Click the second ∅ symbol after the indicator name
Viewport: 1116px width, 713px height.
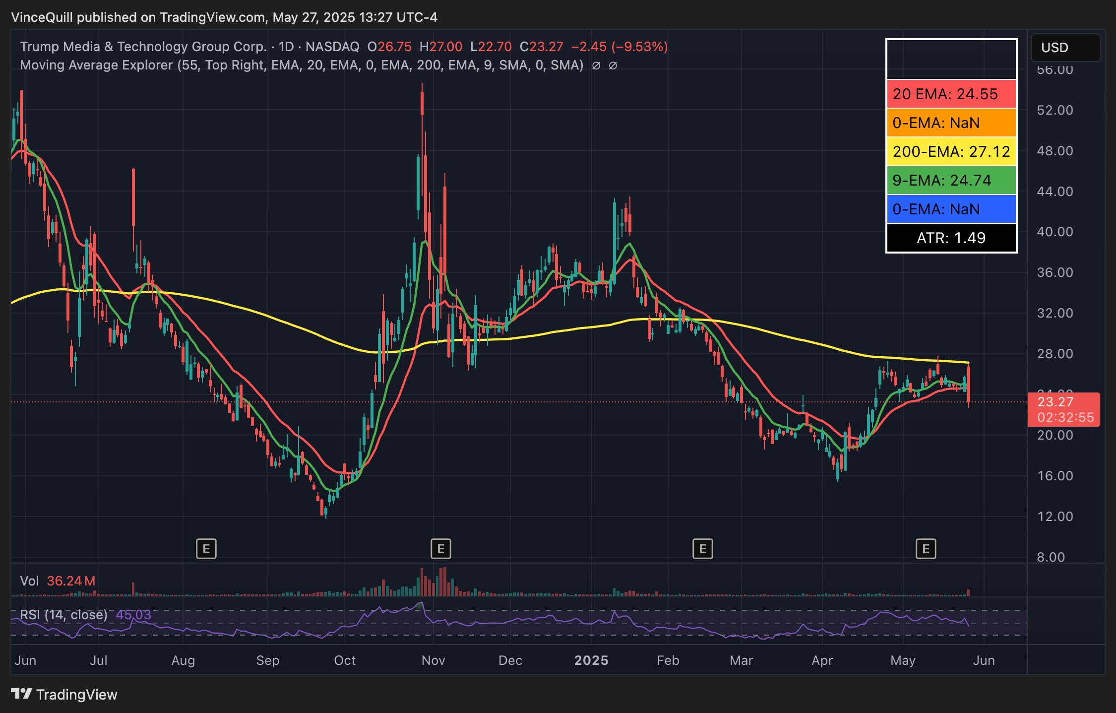tap(613, 65)
